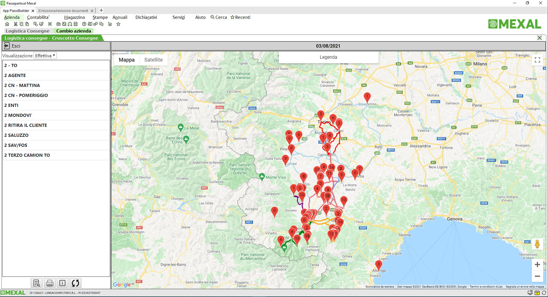Click the star favorites toolbar icon
This screenshot has width=548, height=297.
[x=118, y=24]
